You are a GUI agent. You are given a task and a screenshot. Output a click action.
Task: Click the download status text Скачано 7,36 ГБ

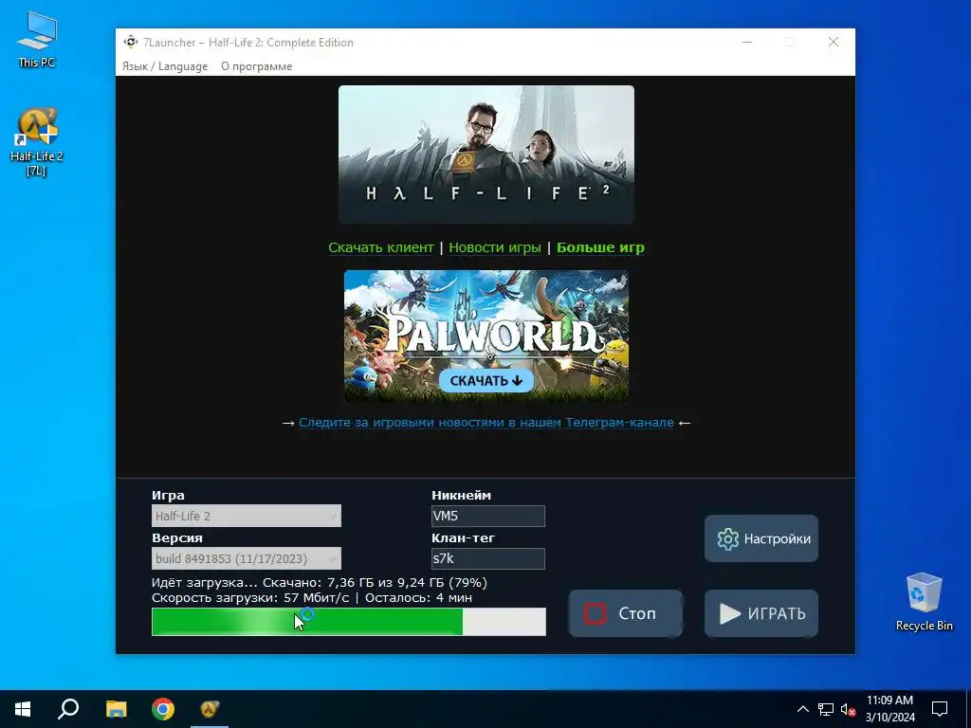pyautogui.click(x=319, y=583)
